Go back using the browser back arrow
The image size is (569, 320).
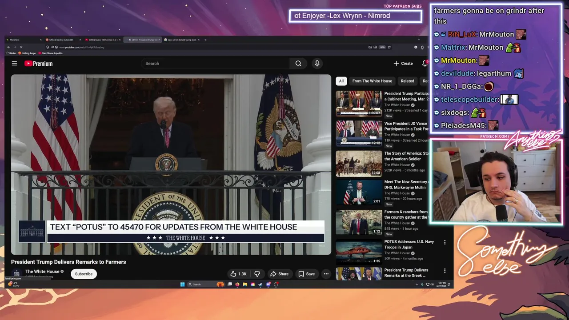point(8,47)
